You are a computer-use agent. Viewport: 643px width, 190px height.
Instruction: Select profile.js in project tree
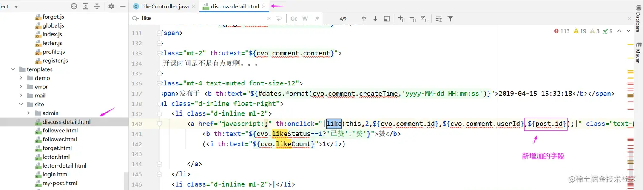54,52
